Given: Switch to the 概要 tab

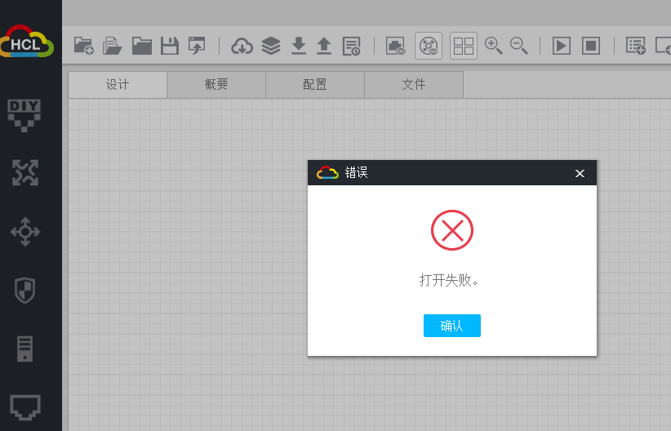Looking at the screenshot, I should click(x=216, y=84).
